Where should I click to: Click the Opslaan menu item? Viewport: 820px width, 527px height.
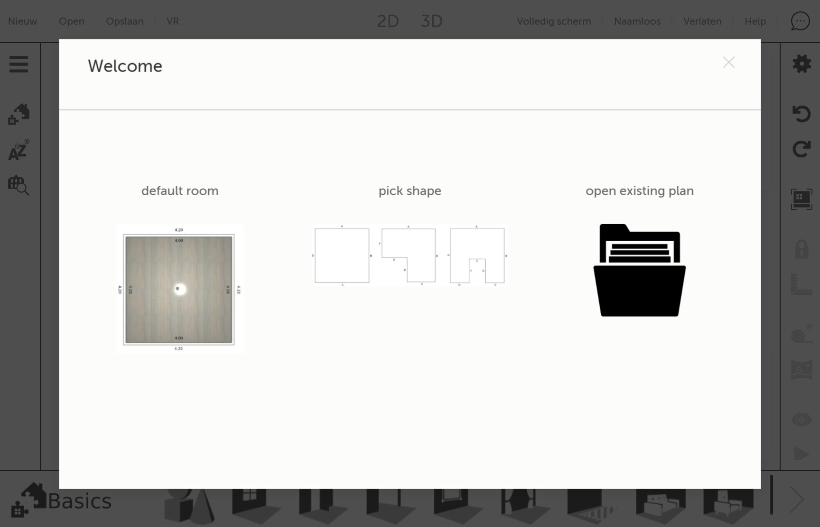124,21
